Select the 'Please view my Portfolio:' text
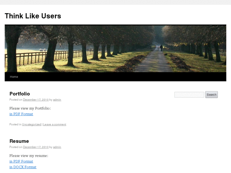This screenshot has width=231, height=173. (30, 108)
